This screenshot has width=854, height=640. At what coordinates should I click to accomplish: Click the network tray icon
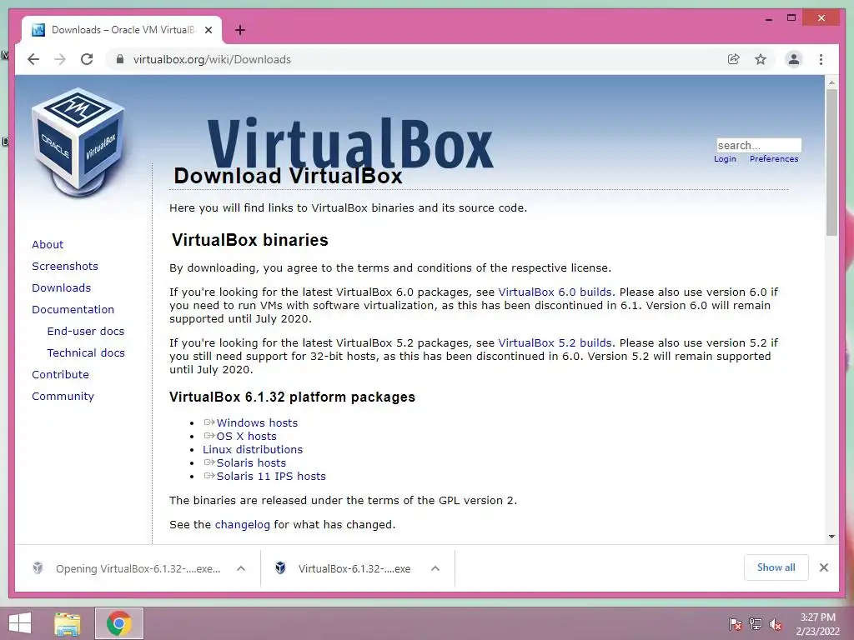point(756,624)
